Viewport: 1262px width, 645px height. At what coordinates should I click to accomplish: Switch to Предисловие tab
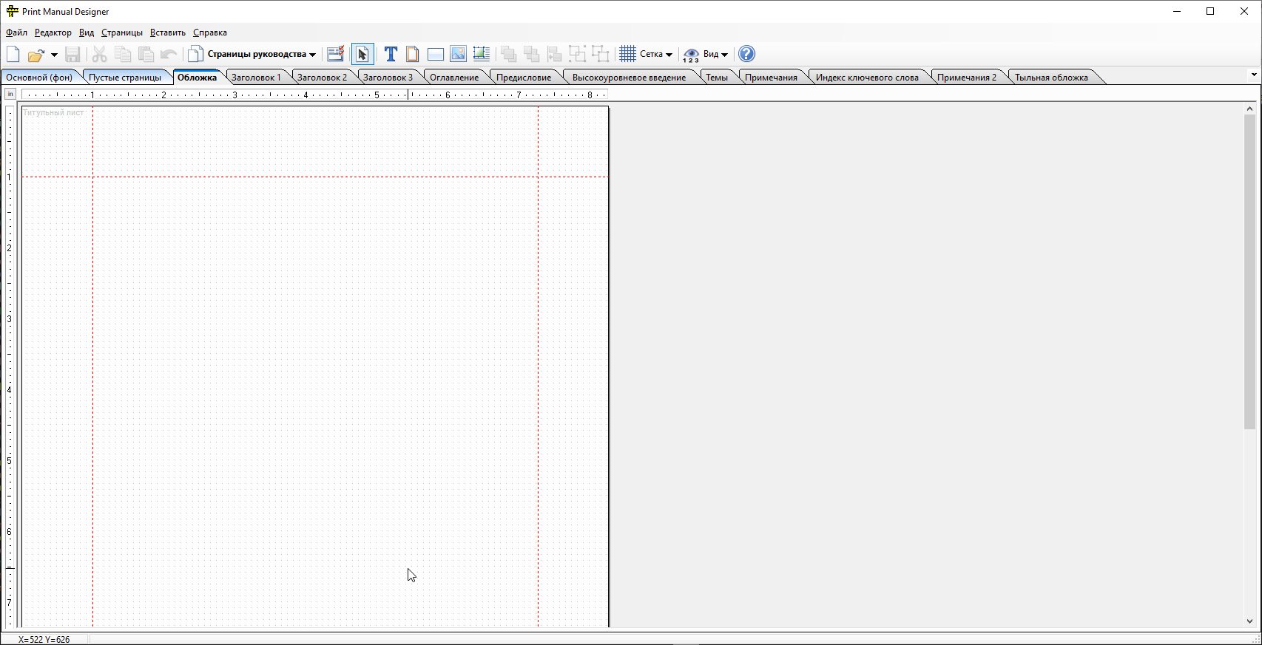click(524, 77)
